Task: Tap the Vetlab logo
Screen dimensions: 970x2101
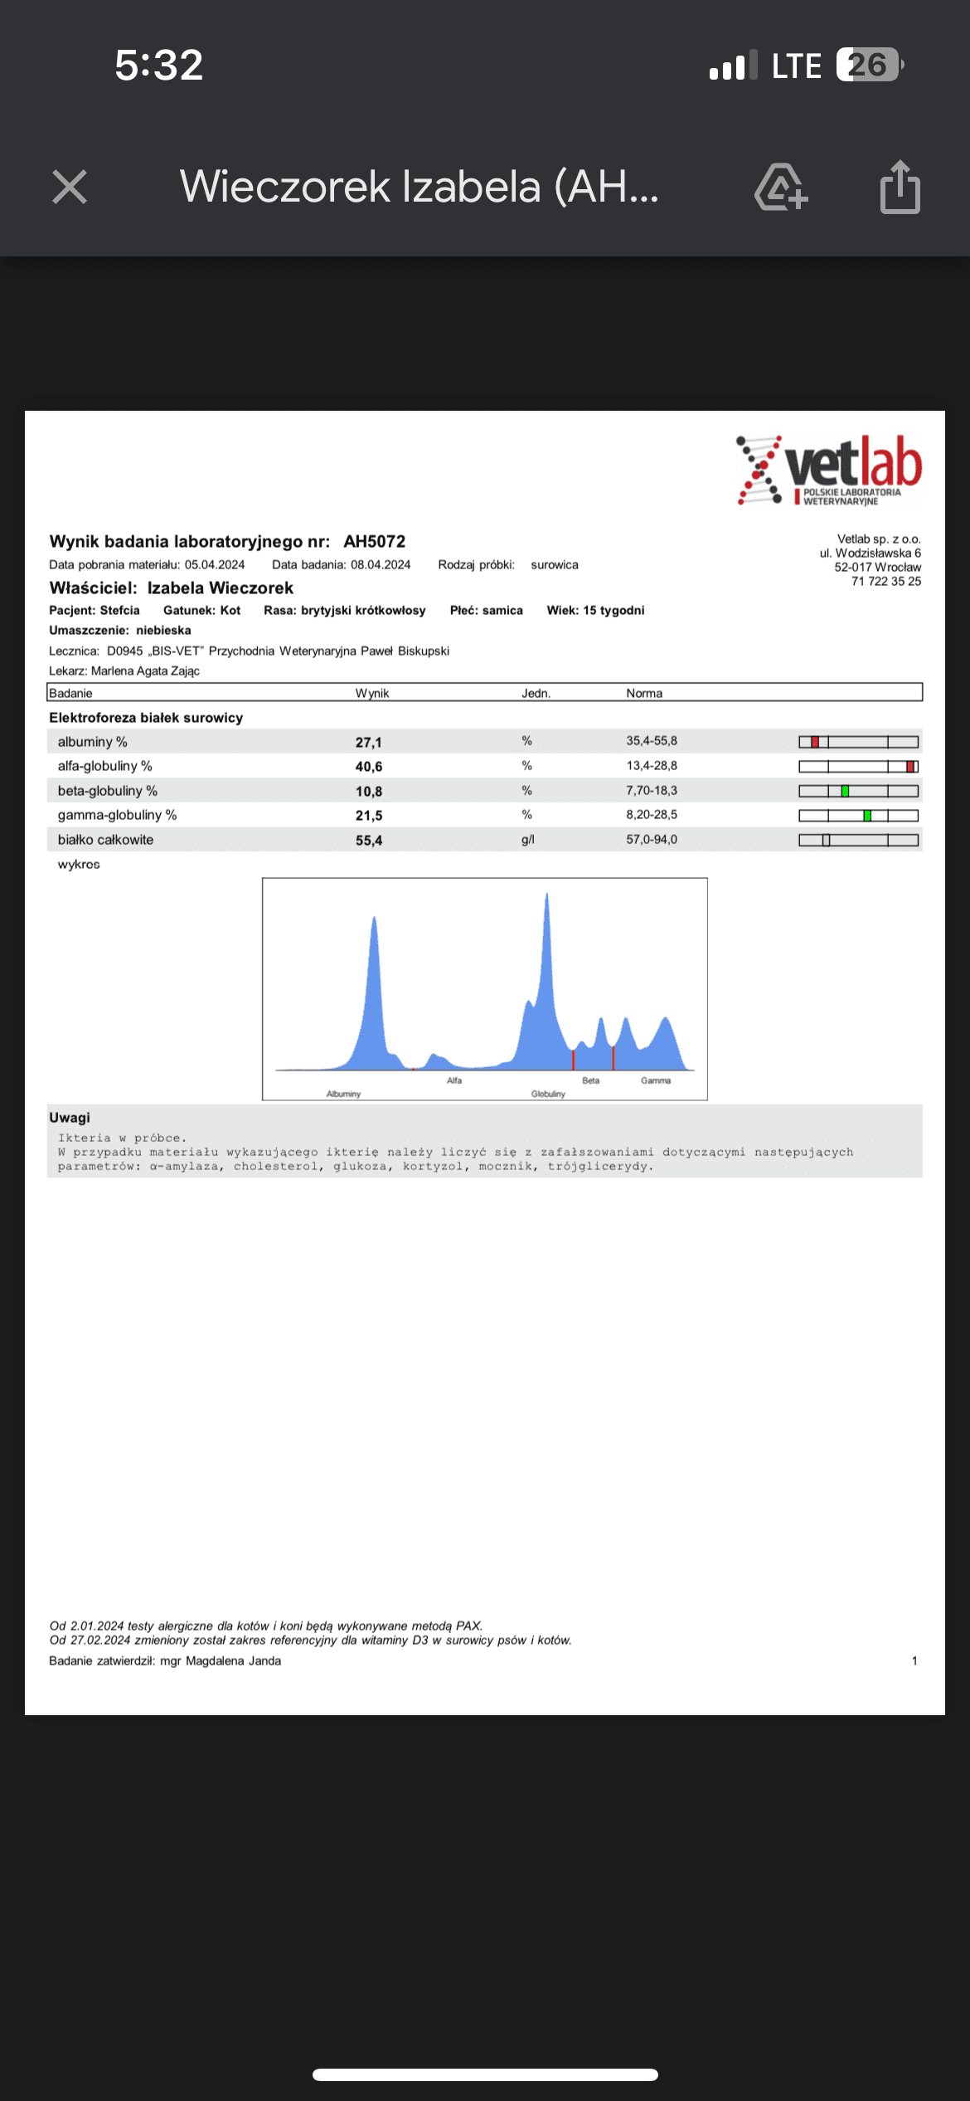Action: (x=829, y=470)
